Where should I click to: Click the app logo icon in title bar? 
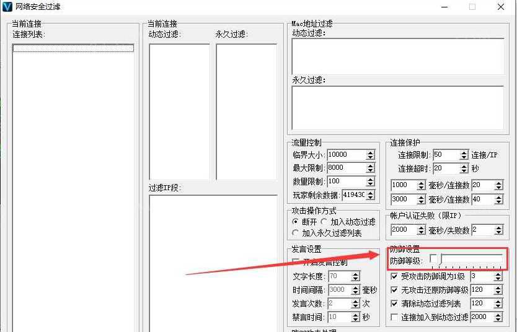(7, 7)
